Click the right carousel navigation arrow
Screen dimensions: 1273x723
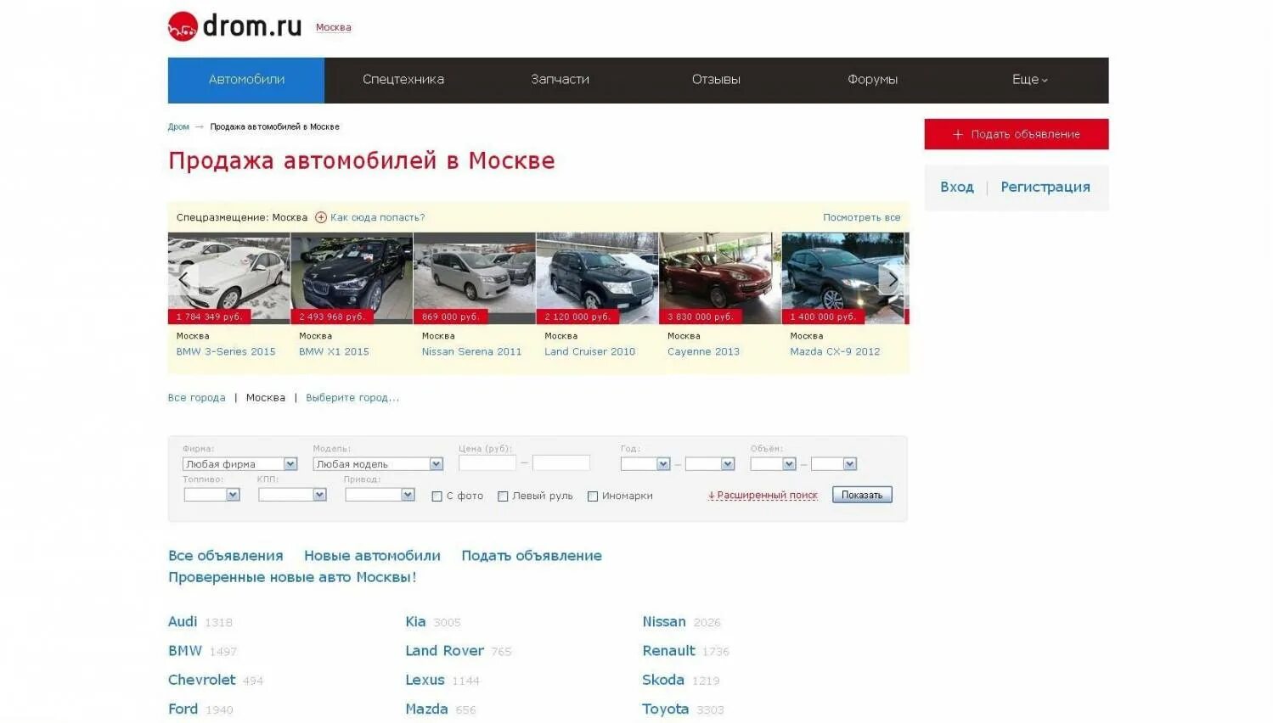point(892,278)
